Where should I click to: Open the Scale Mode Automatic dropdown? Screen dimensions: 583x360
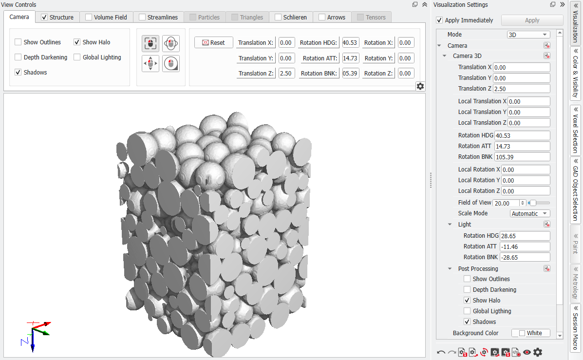pos(530,213)
